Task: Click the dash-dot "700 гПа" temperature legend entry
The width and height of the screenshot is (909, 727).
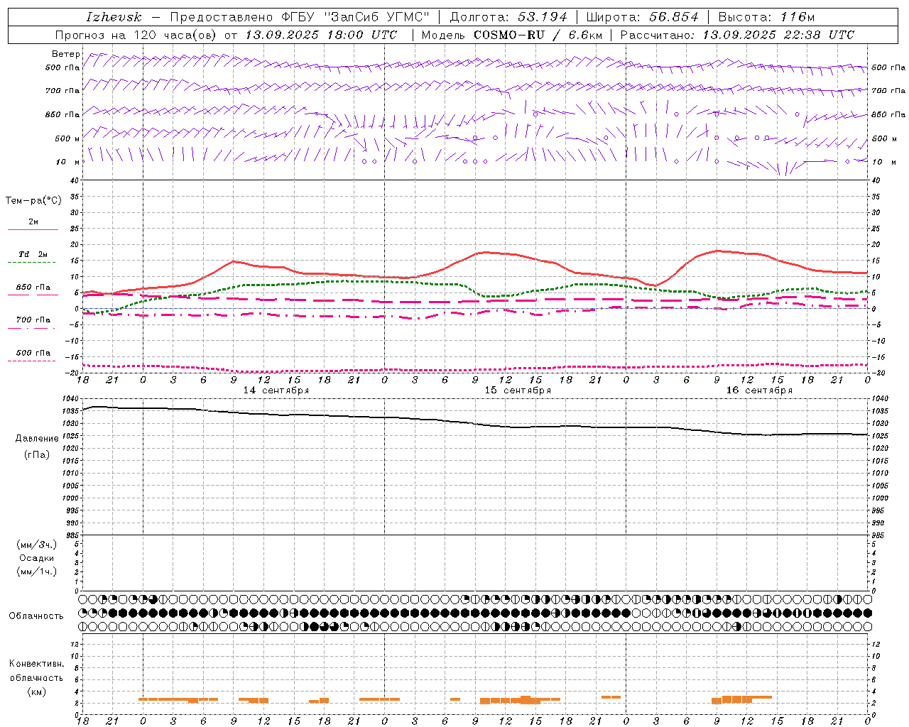Action: [33, 324]
